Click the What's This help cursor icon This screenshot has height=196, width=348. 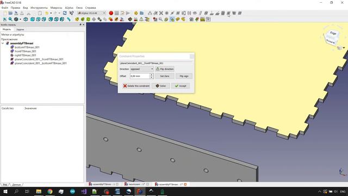[x=71, y=13]
